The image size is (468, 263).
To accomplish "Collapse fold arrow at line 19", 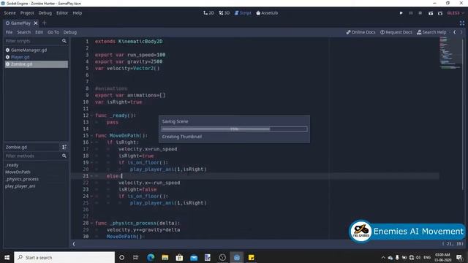I will pyautogui.click(x=91, y=162).
